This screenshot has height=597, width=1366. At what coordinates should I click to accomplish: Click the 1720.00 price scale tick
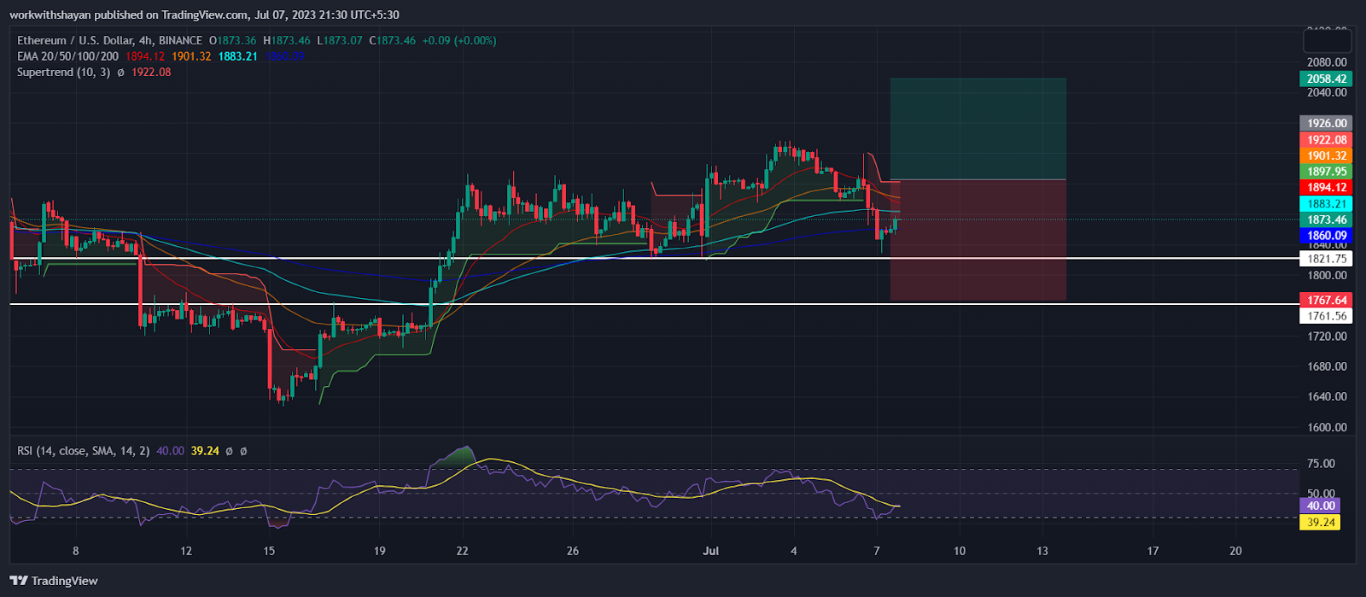1327,337
